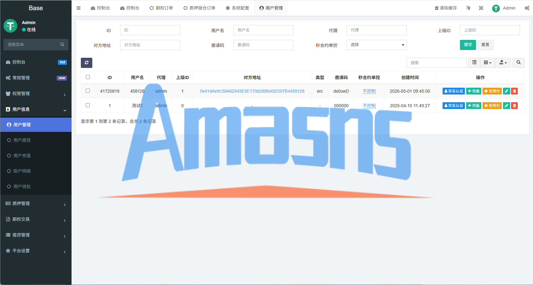Expand the 平台设置 sidebar menu

[x=36, y=251]
